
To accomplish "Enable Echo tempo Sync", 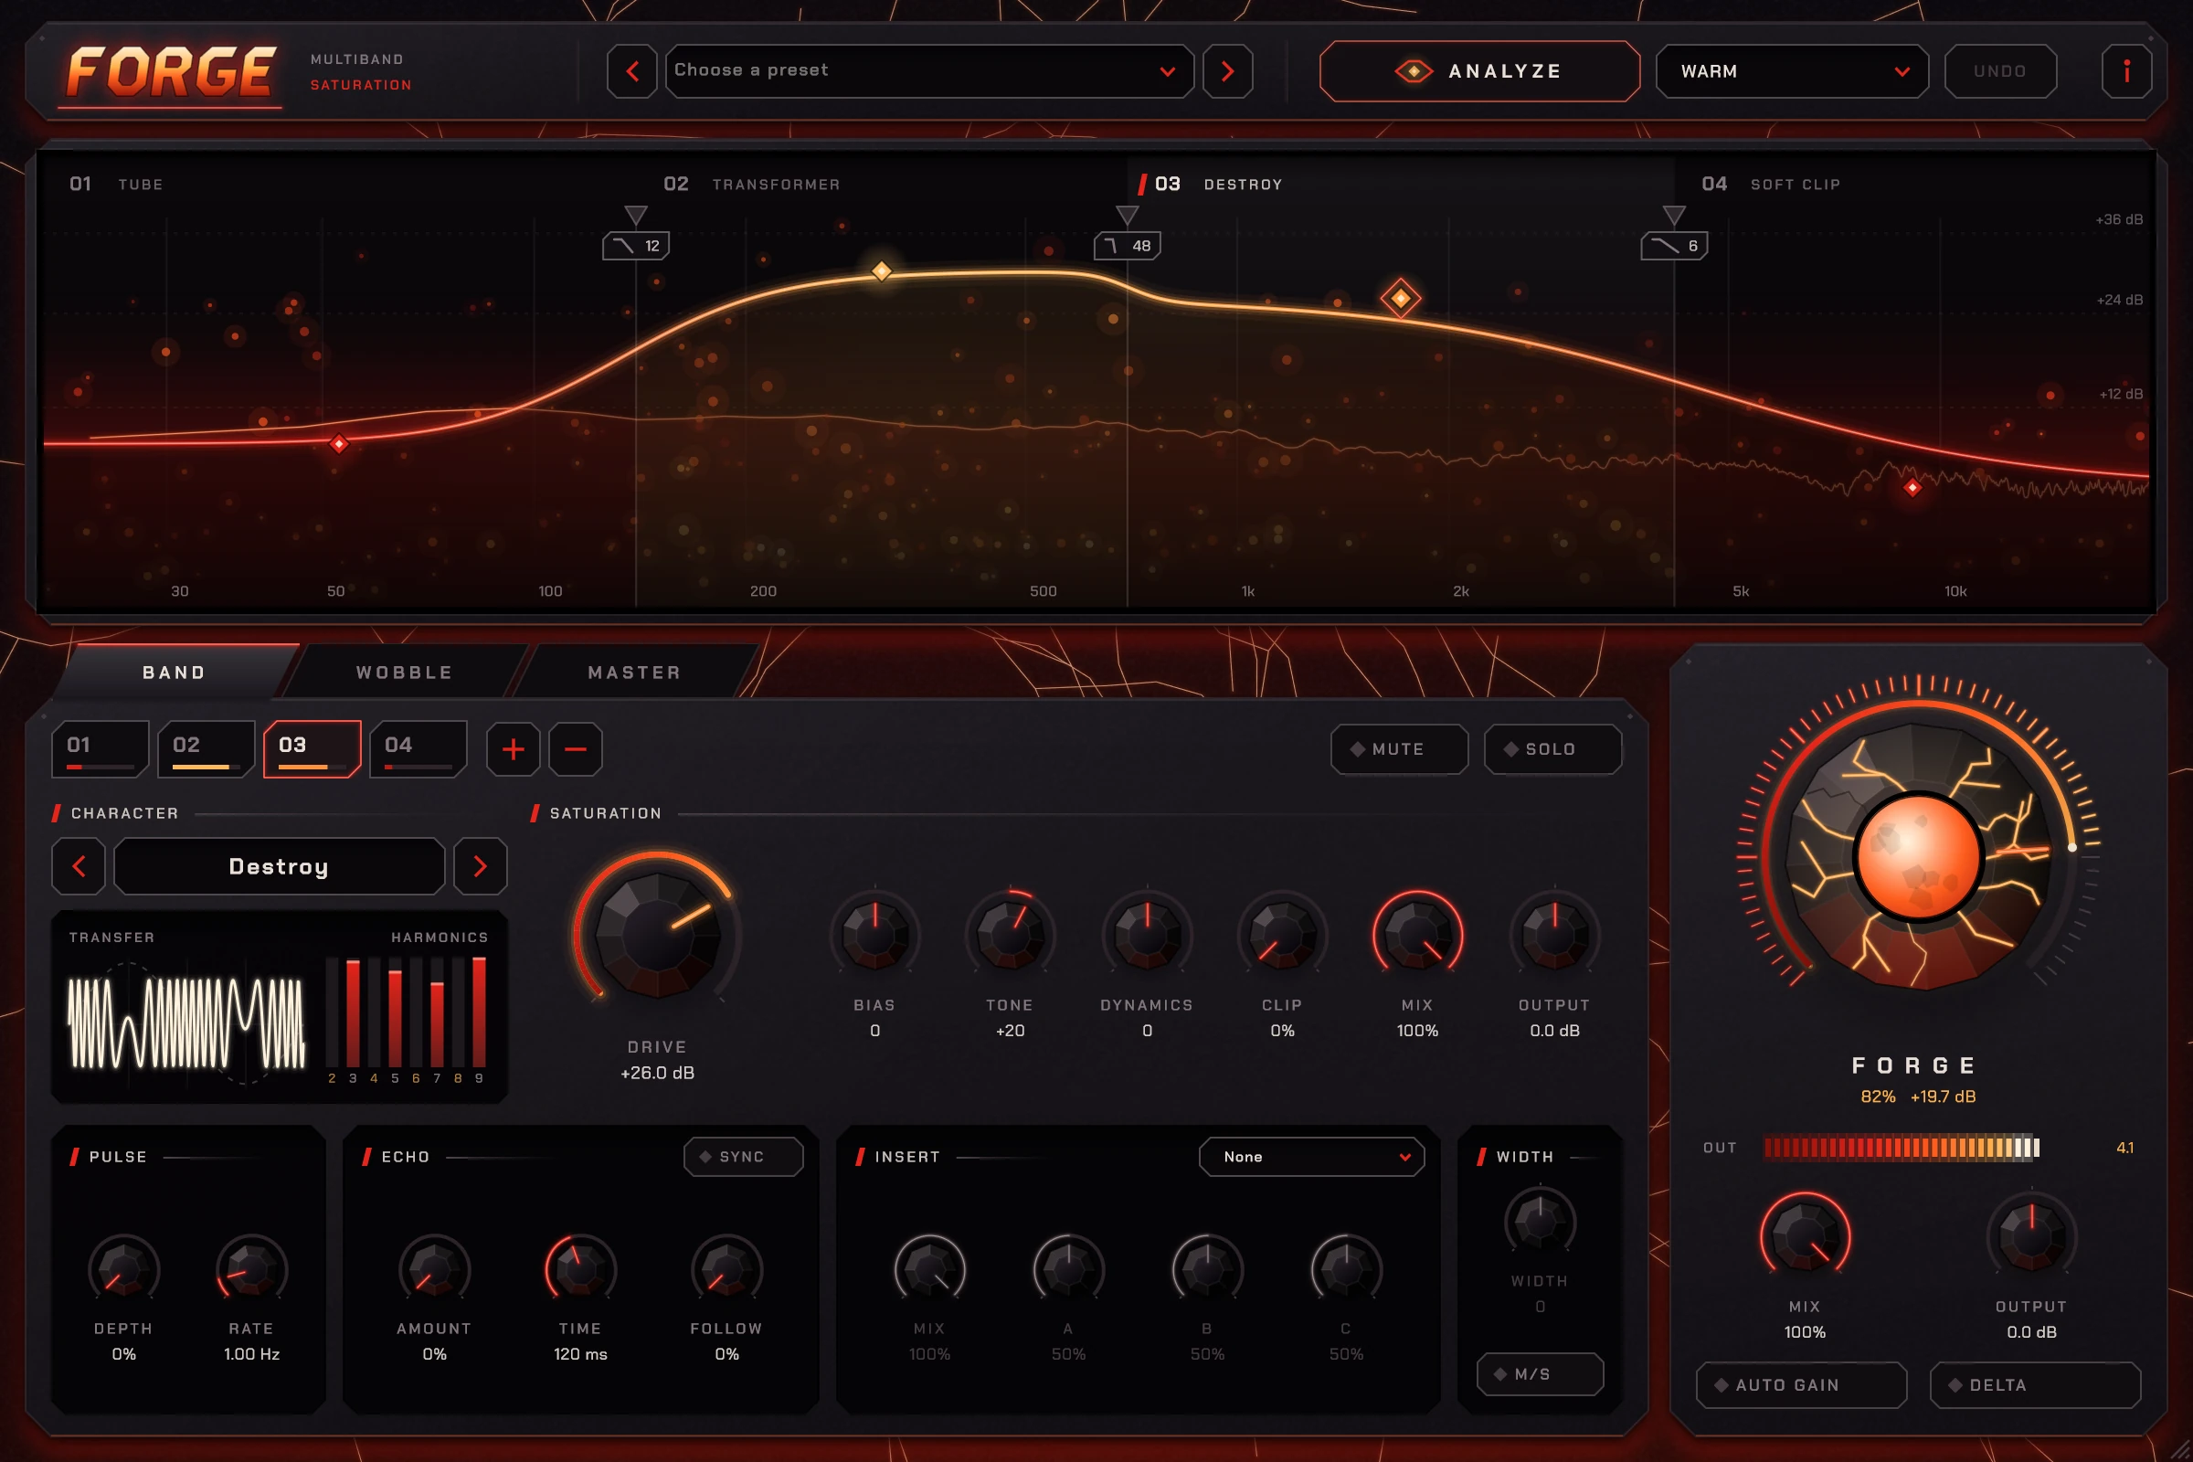I will pyautogui.click(x=743, y=1156).
